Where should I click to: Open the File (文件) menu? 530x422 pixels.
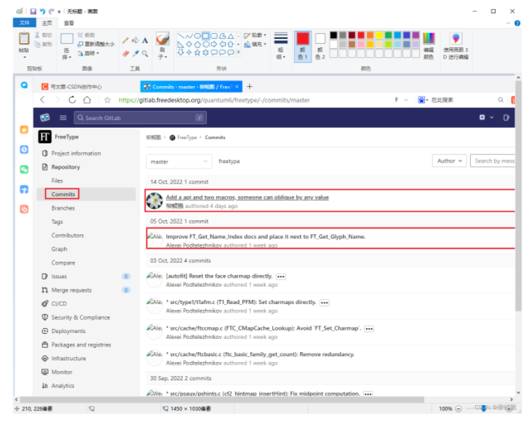pyautogui.click(x=24, y=23)
